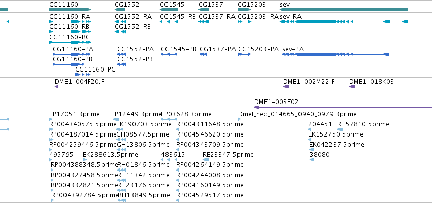
Task: Click the CG1537-RA transcript label
Action: click(217, 17)
